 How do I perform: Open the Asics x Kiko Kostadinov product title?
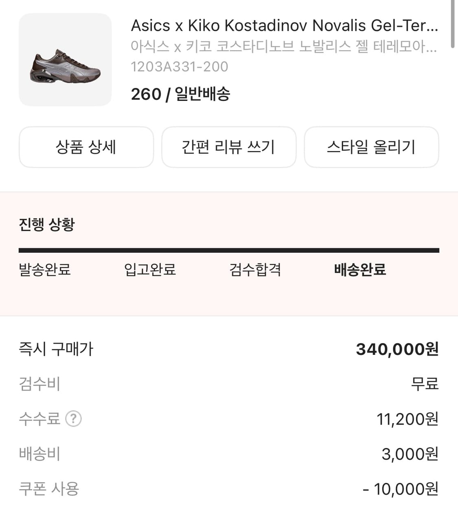click(x=284, y=26)
